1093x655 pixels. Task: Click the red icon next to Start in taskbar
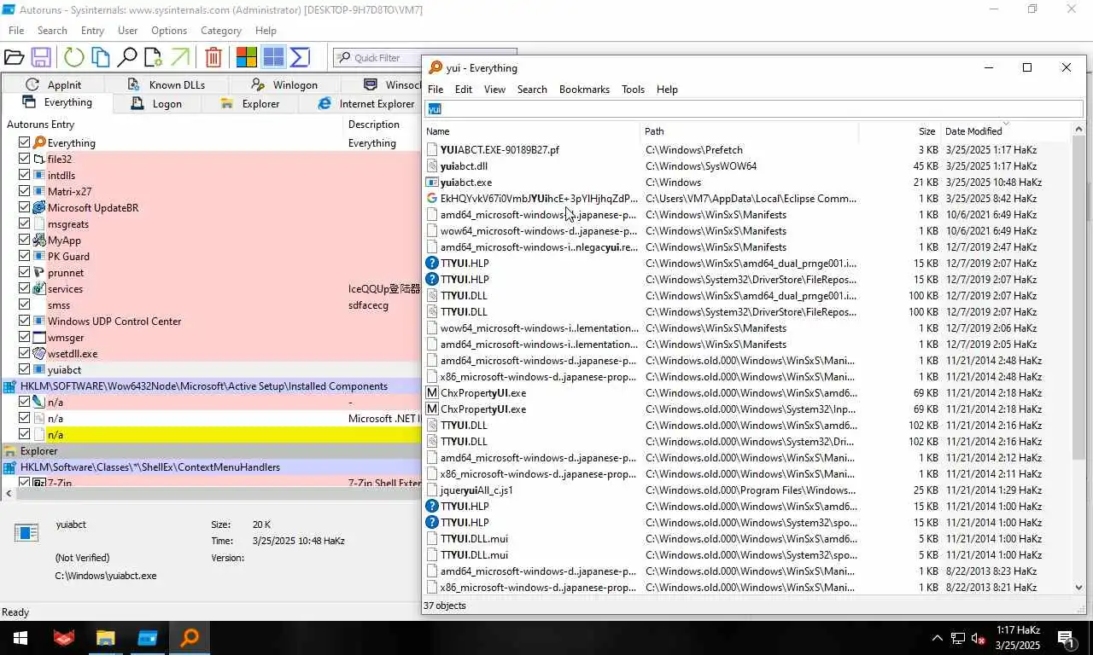coord(64,638)
